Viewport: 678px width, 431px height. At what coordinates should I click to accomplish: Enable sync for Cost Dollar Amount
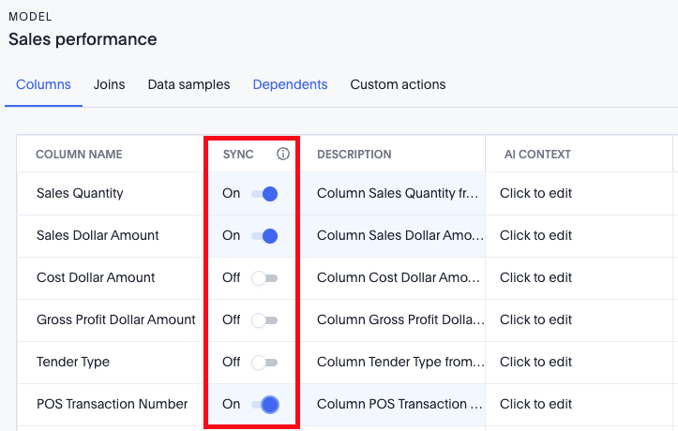[264, 278]
